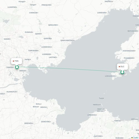Click the Qinhuangdao city label

[x=67, y=40]
